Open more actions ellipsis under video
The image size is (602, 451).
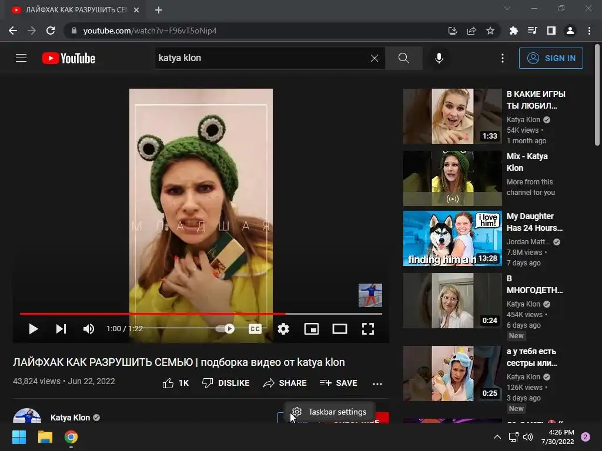377,383
